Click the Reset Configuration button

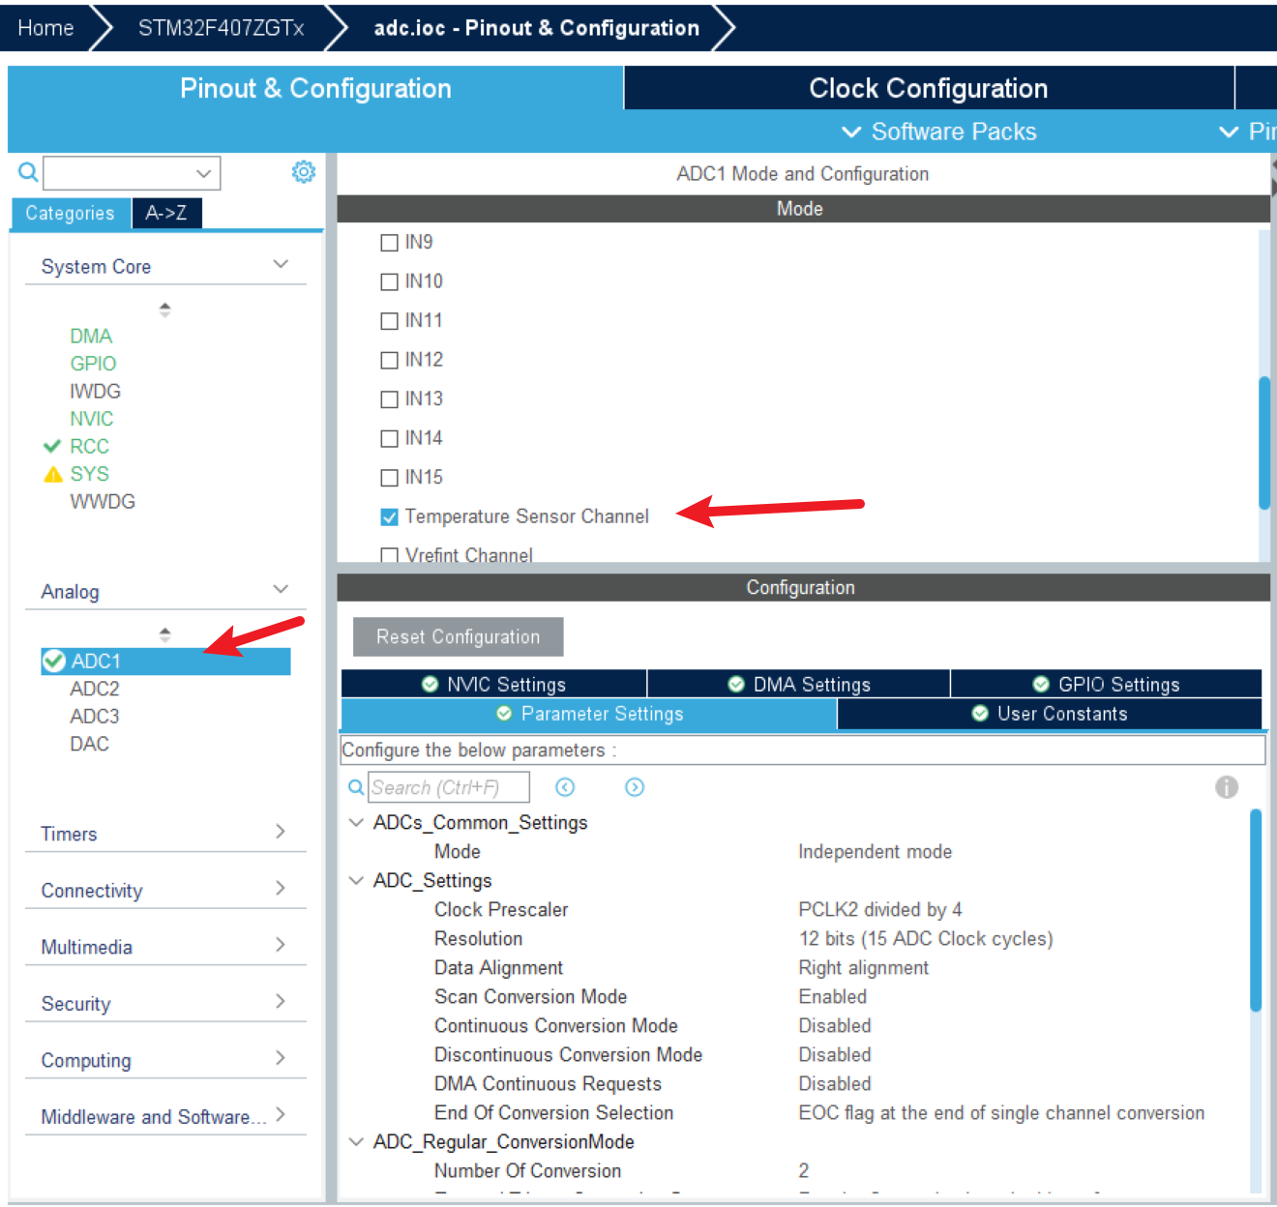click(x=458, y=636)
